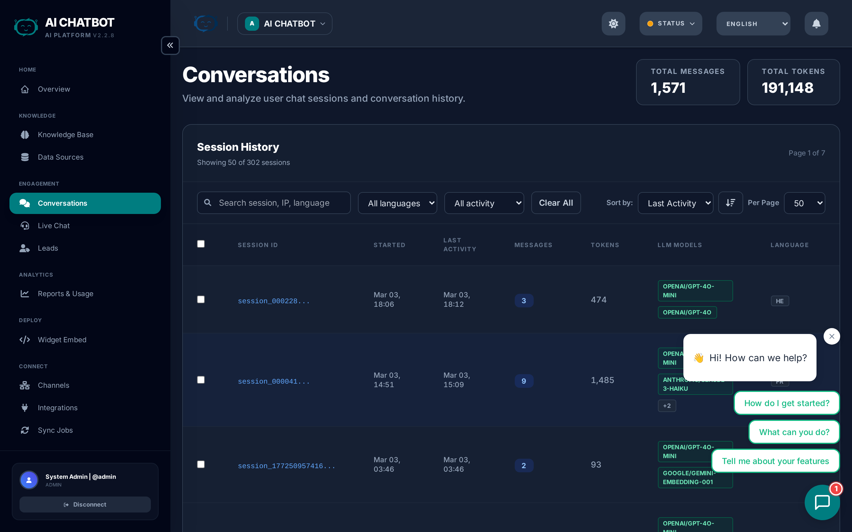Switch to Reports & Usage in the sidebar
This screenshot has width=852, height=532.
(x=65, y=293)
